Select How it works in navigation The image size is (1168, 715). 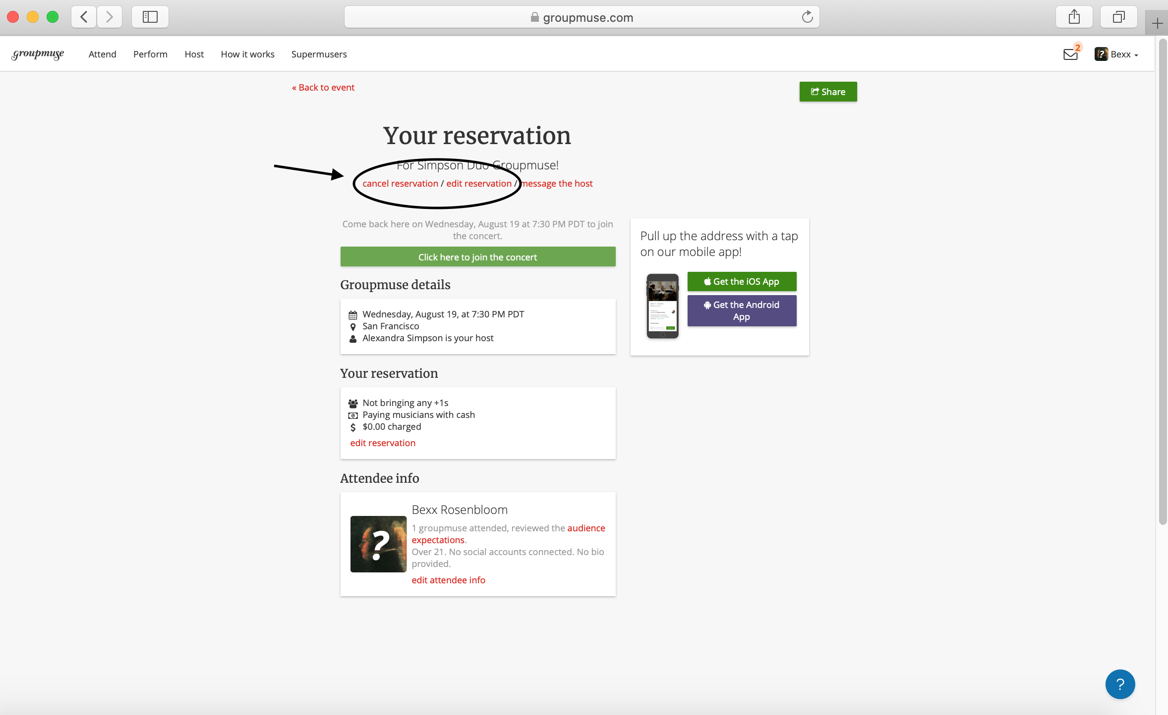[x=247, y=54]
